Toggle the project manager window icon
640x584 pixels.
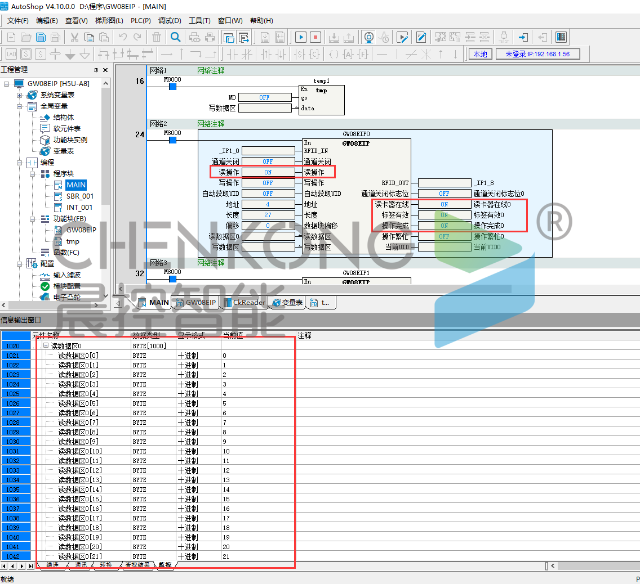(229, 38)
